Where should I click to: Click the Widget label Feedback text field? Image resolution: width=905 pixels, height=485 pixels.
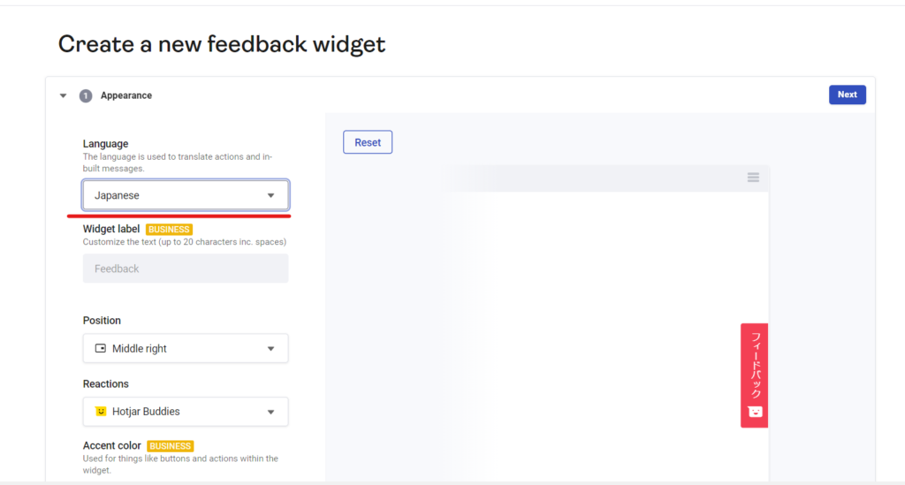click(x=186, y=269)
